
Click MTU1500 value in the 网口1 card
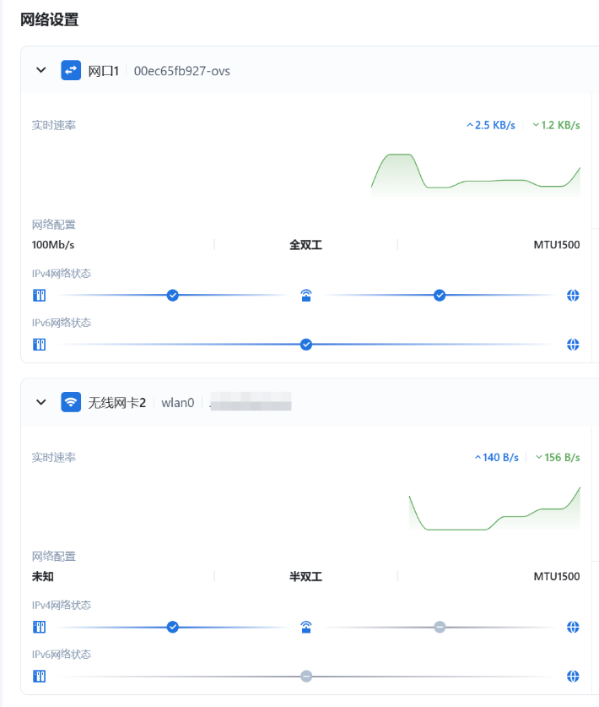(x=557, y=245)
